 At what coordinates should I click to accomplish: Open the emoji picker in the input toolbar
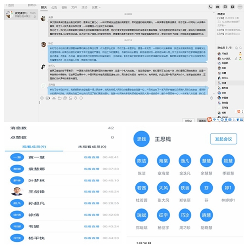pyautogui.click(x=42, y=98)
